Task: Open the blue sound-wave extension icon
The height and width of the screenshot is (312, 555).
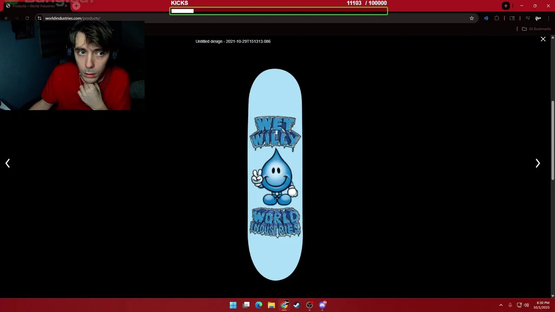Action: click(486, 18)
